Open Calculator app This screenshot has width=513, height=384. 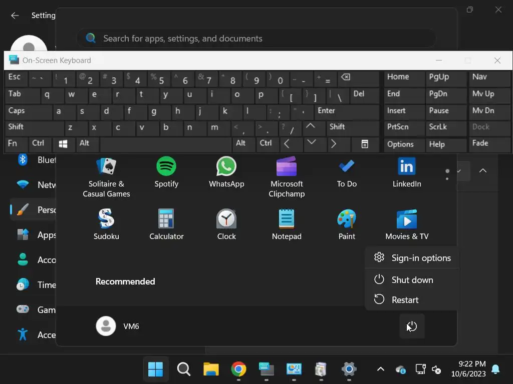(x=166, y=224)
